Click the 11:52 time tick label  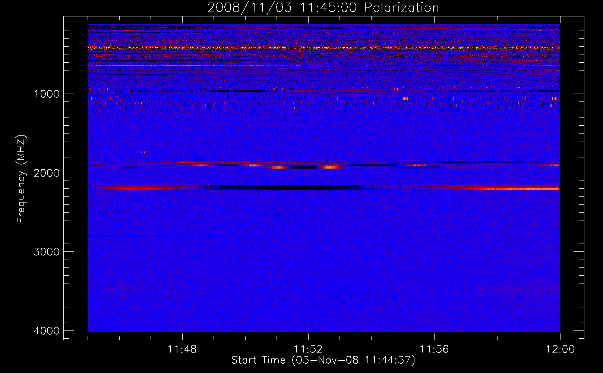pyautogui.click(x=308, y=350)
